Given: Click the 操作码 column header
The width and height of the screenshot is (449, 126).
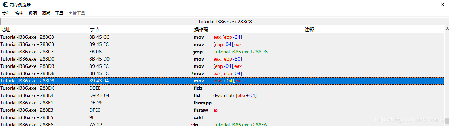Looking at the screenshot, I should tap(248, 30).
